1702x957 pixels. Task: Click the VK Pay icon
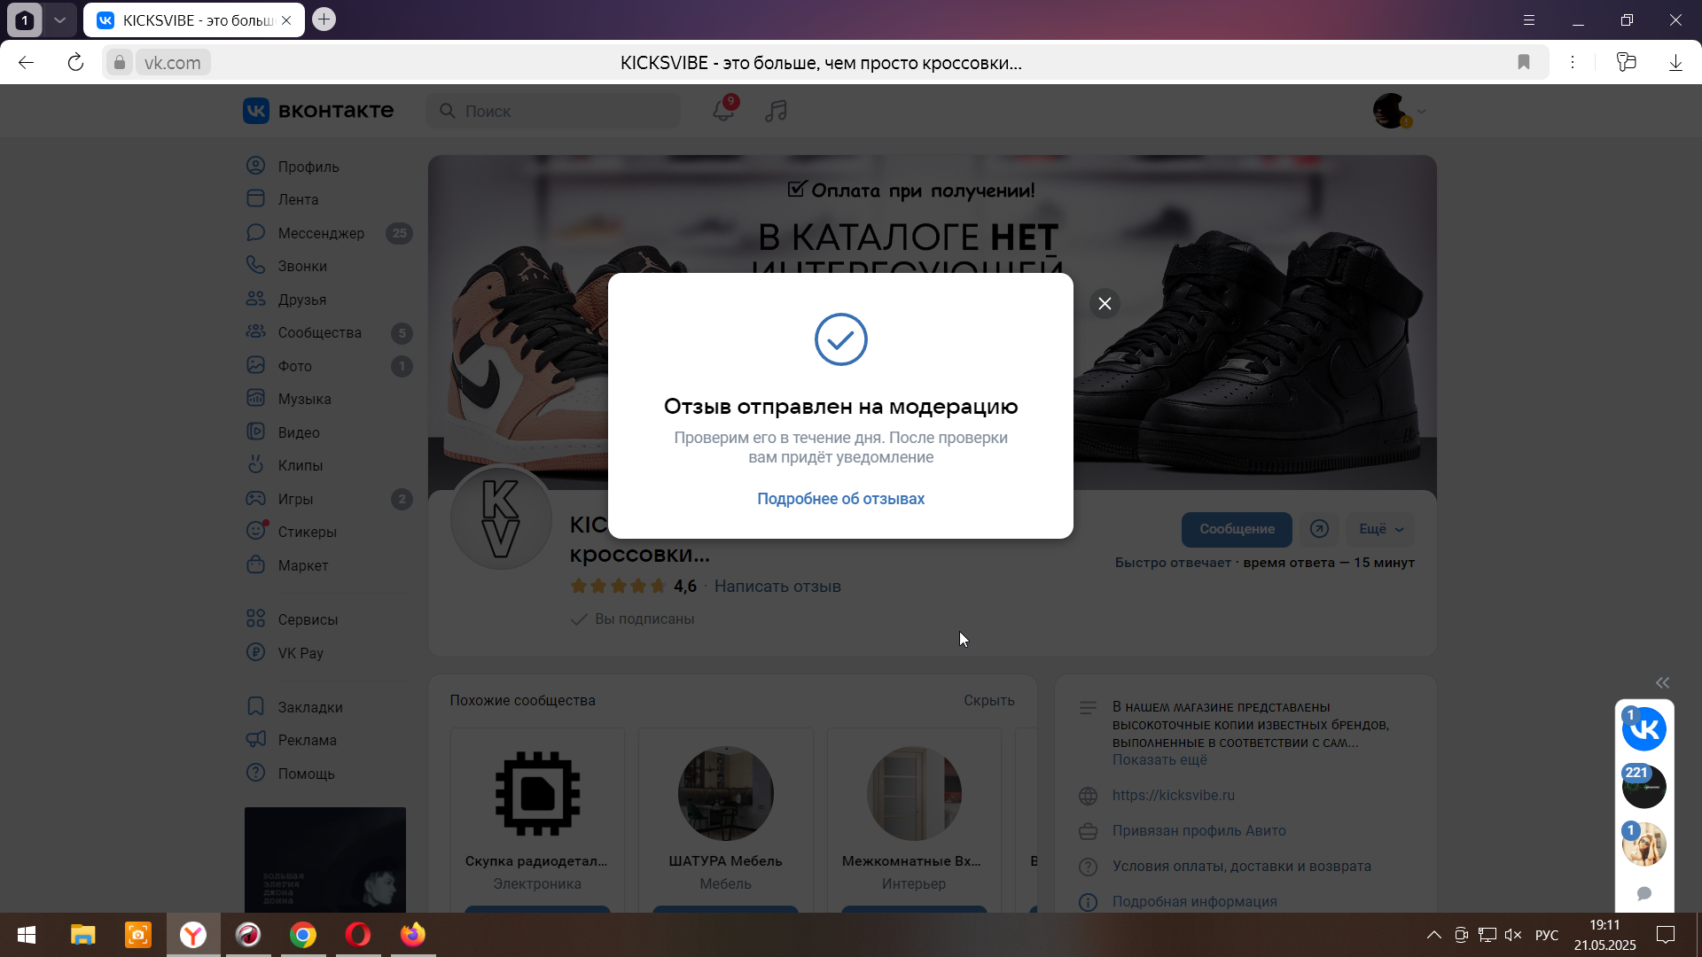(x=256, y=652)
